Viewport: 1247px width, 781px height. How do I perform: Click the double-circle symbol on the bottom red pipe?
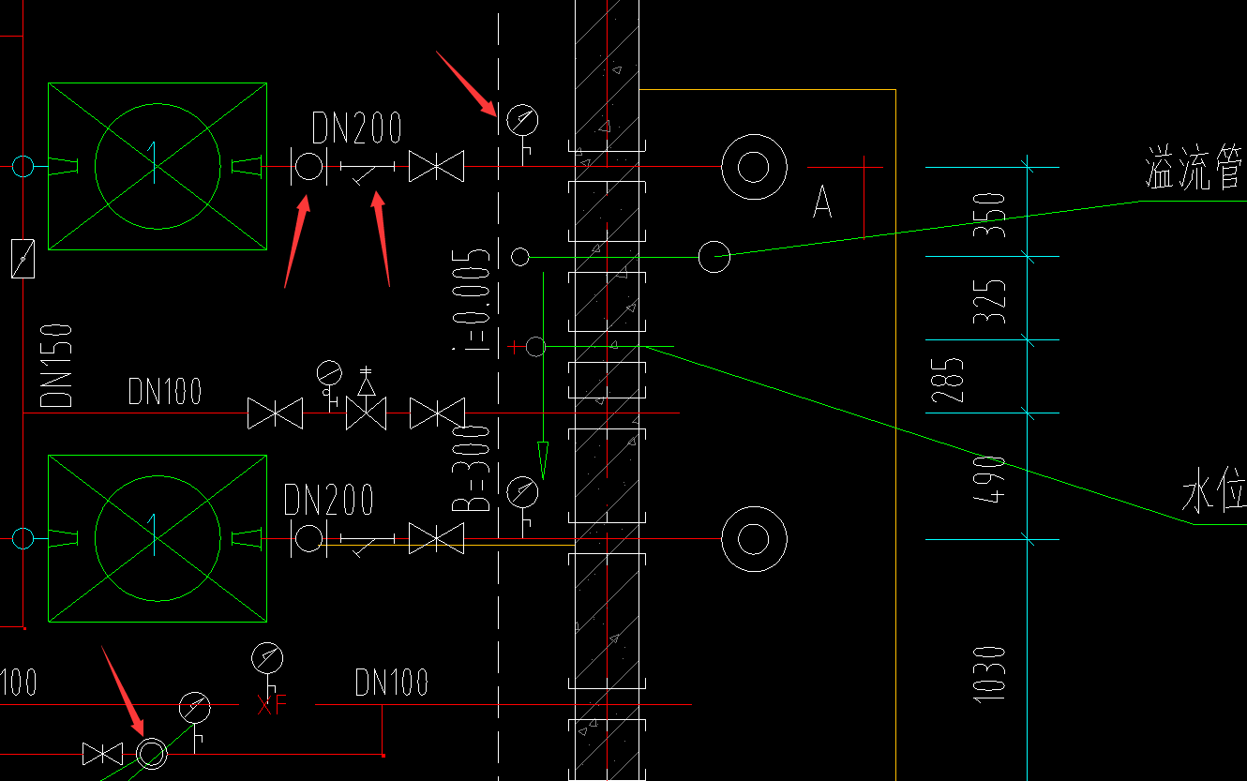click(151, 754)
